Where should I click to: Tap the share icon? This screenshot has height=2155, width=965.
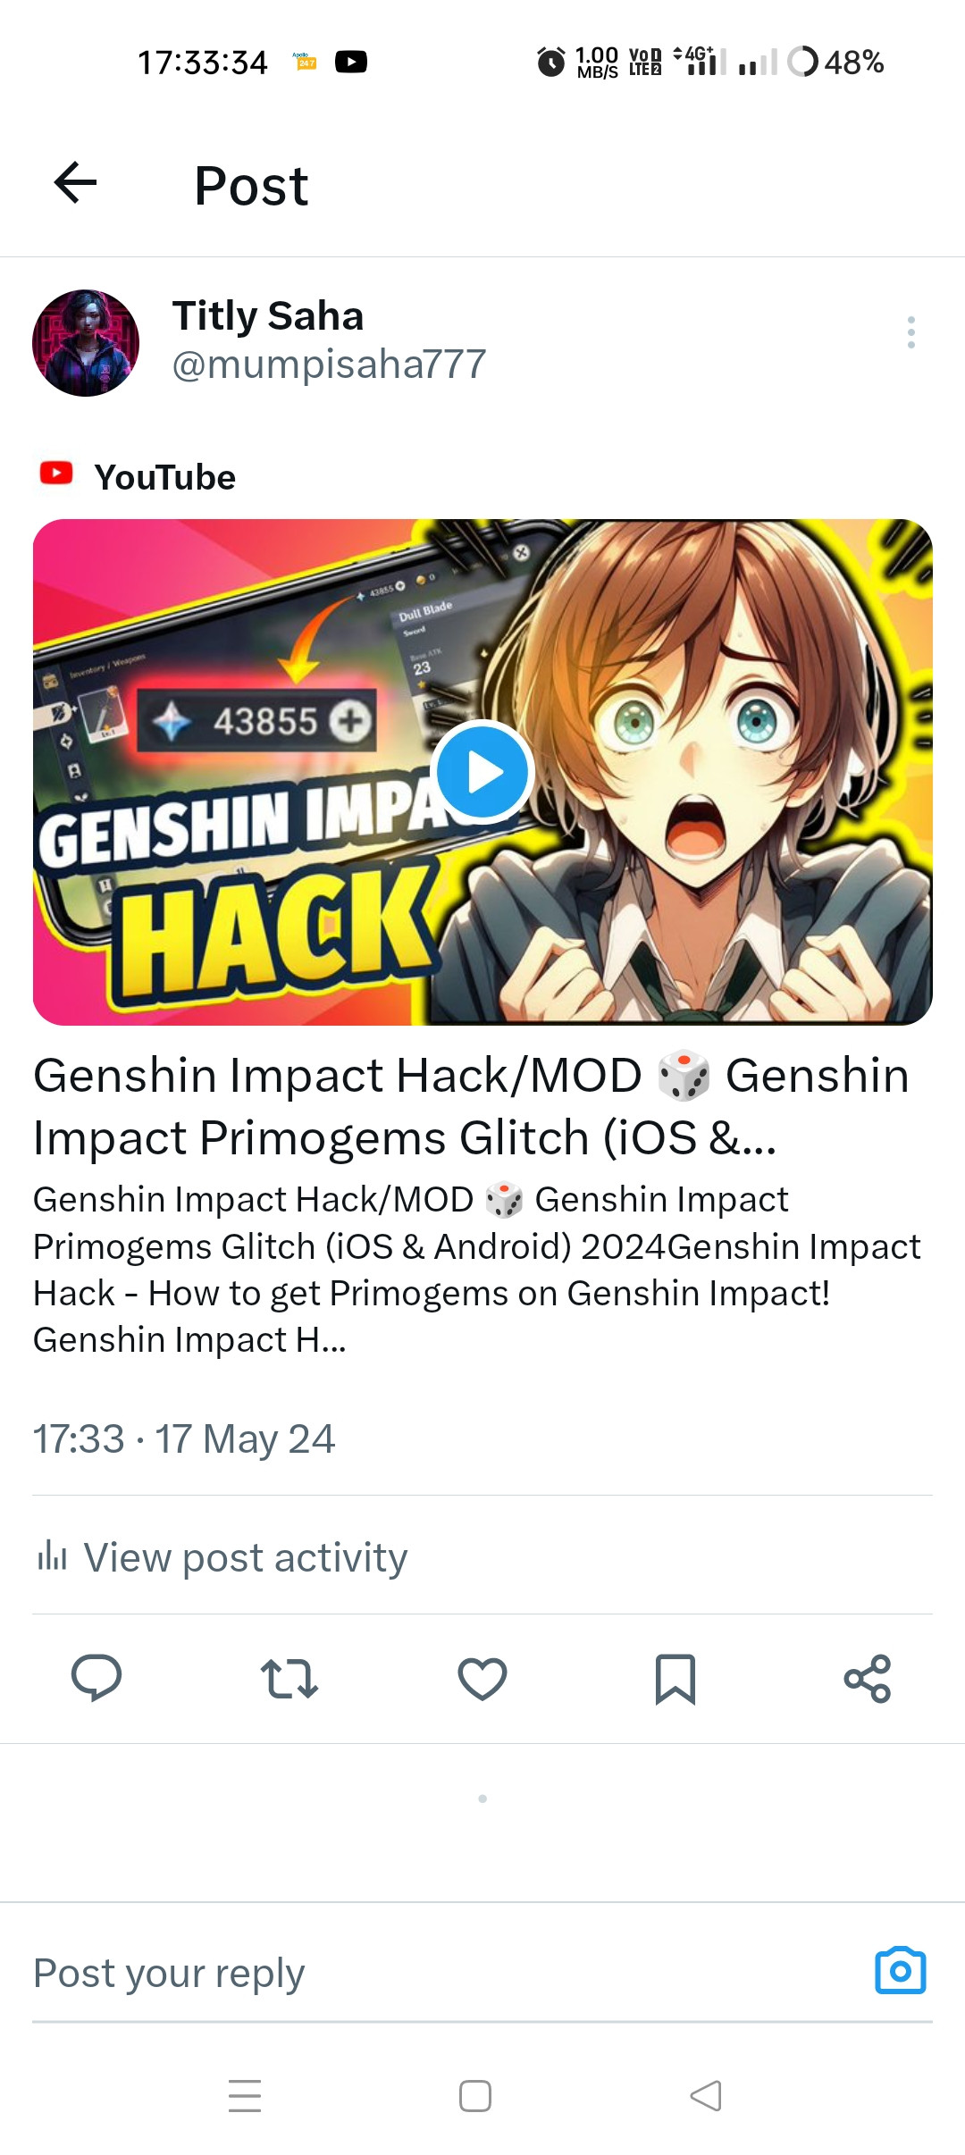pos(868,1678)
